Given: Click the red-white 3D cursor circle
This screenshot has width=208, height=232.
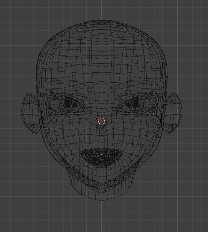Looking at the screenshot, I should click(102, 121).
